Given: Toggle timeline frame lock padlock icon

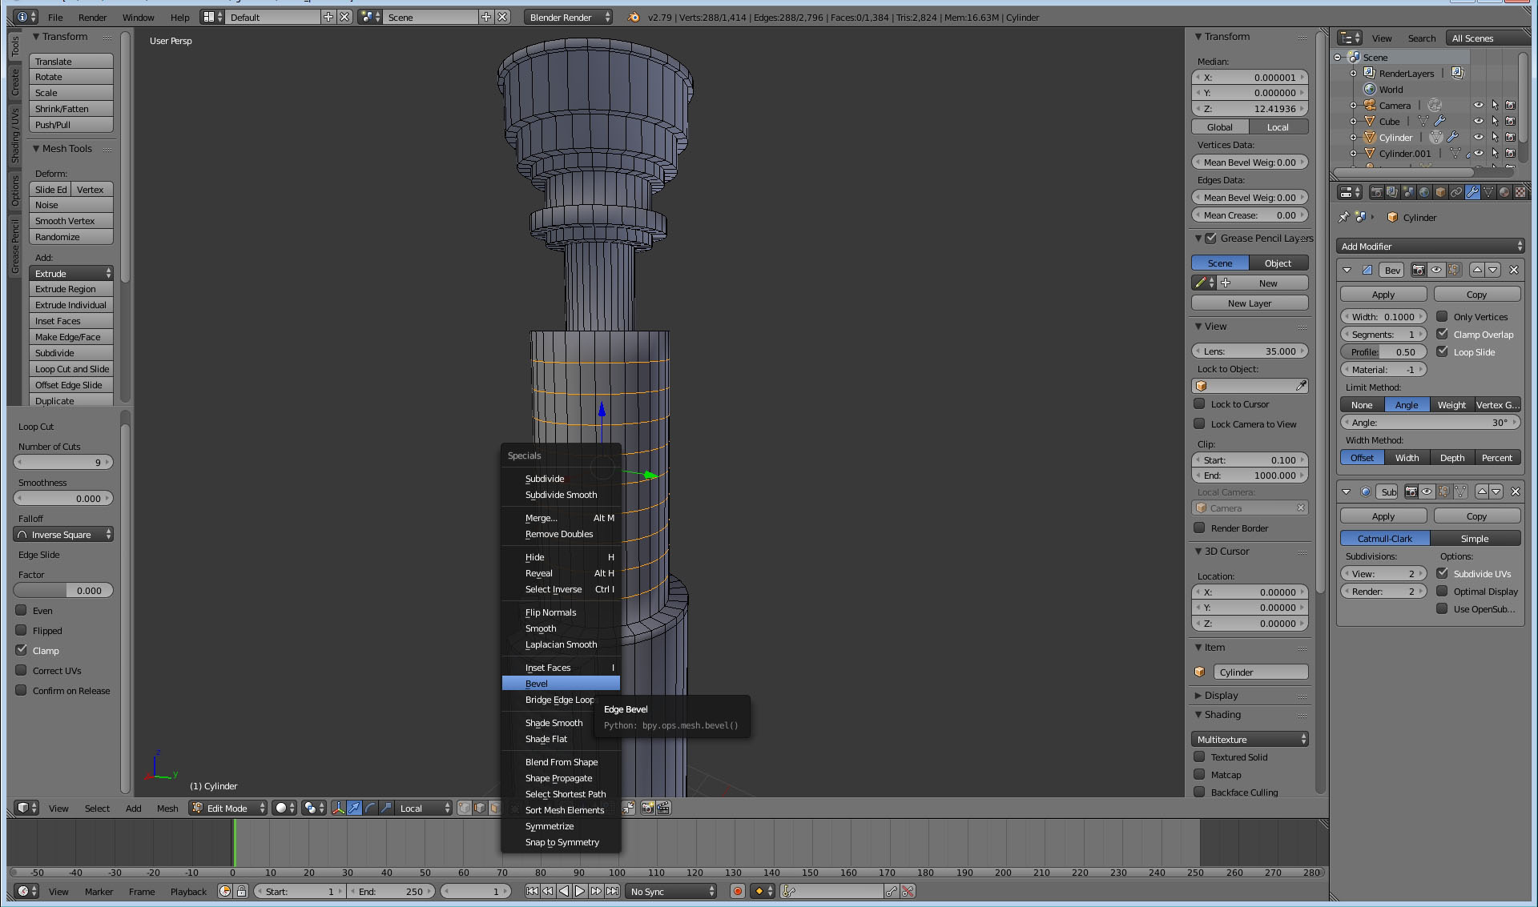Looking at the screenshot, I should tap(241, 891).
